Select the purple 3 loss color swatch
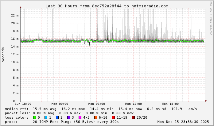Screen dimensions: 214x126 pyautogui.click(x=68, y=117)
